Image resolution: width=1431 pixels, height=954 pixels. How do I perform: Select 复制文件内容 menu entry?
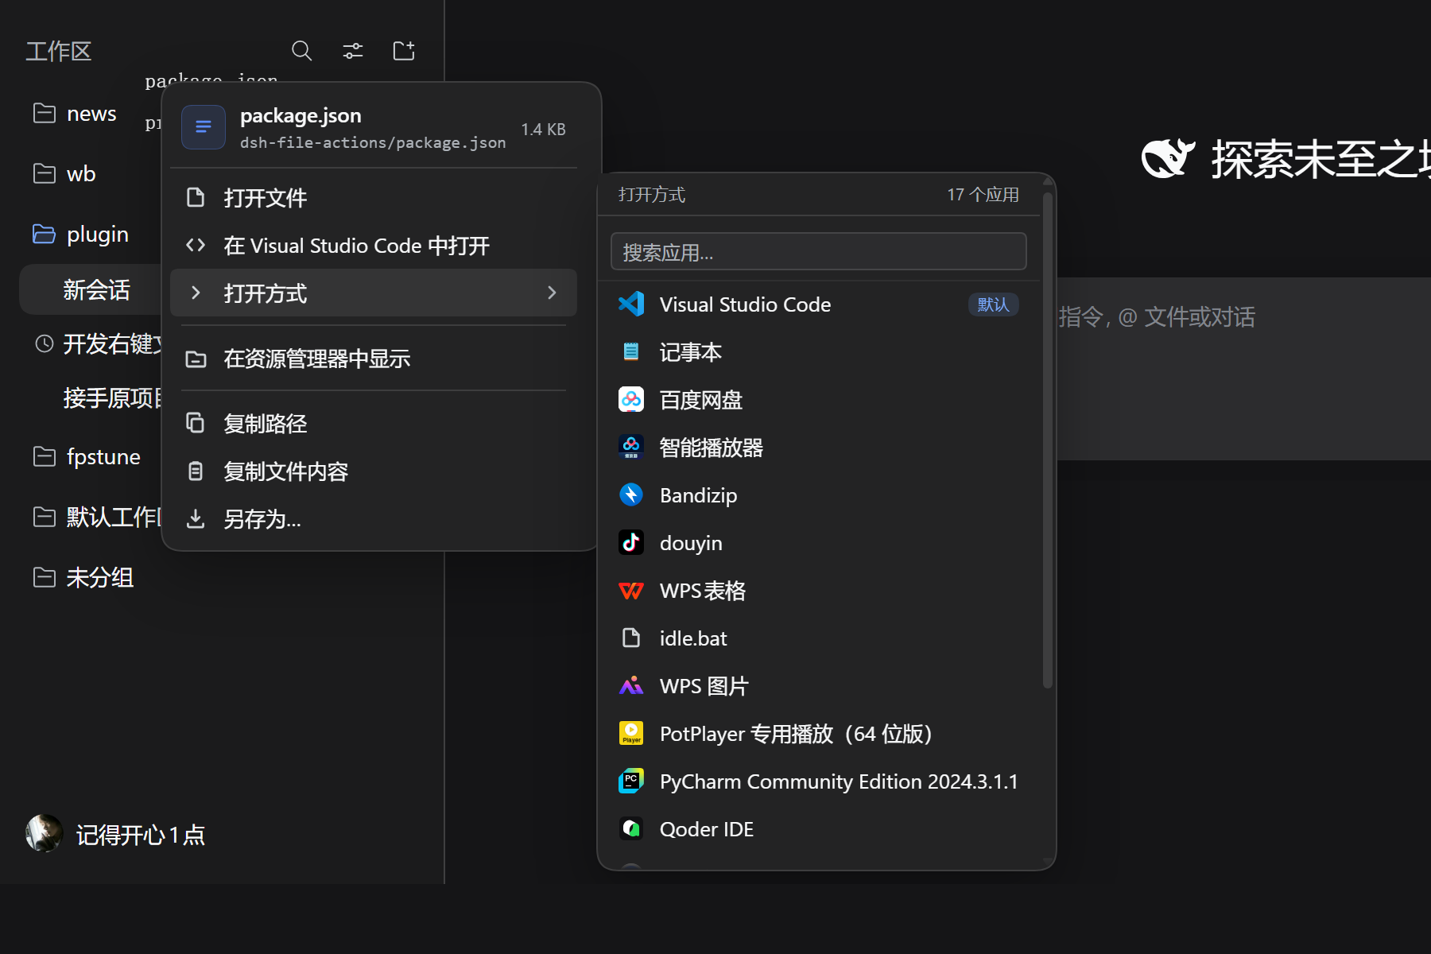(x=374, y=471)
